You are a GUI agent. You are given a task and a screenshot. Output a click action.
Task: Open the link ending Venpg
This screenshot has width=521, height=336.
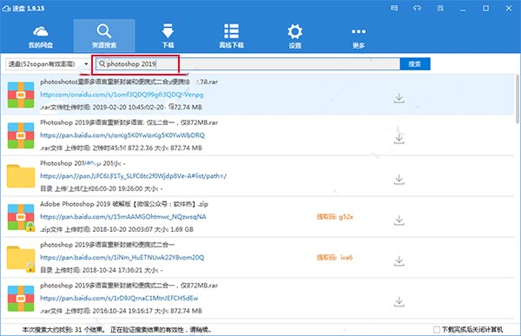tap(122, 95)
